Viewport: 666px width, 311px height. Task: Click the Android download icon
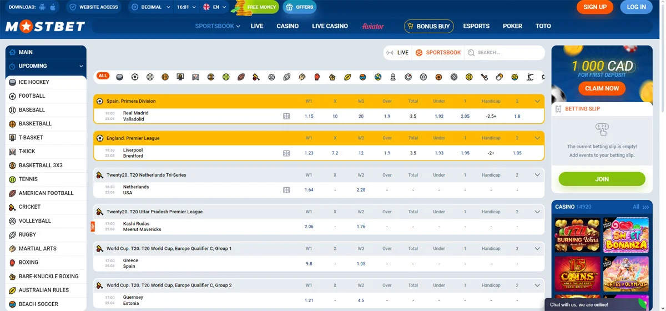point(42,7)
